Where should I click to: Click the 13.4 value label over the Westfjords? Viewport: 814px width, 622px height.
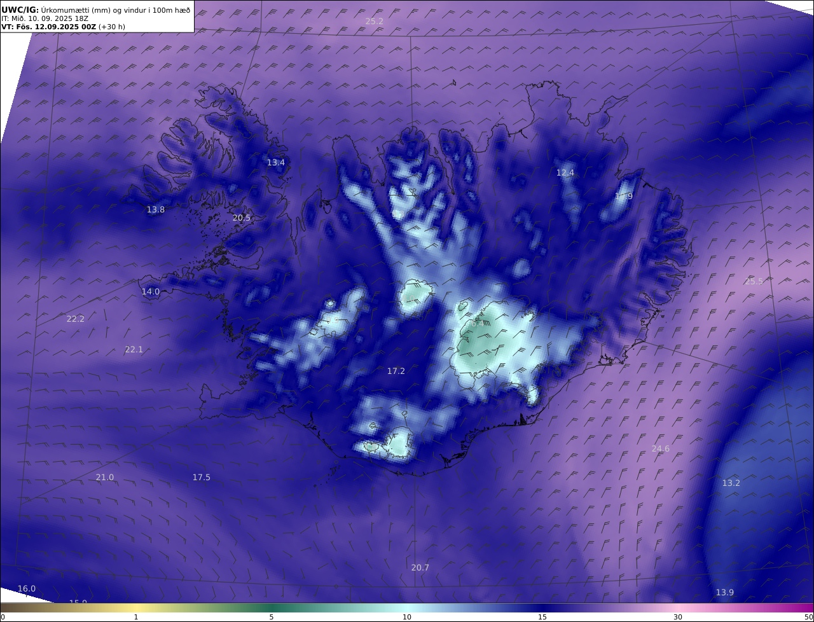tap(275, 162)
